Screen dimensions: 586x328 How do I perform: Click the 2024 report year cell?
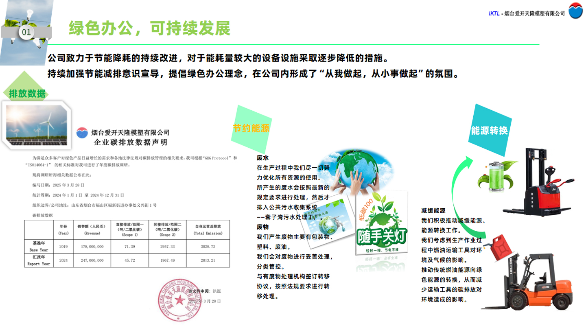click(63, 260)
